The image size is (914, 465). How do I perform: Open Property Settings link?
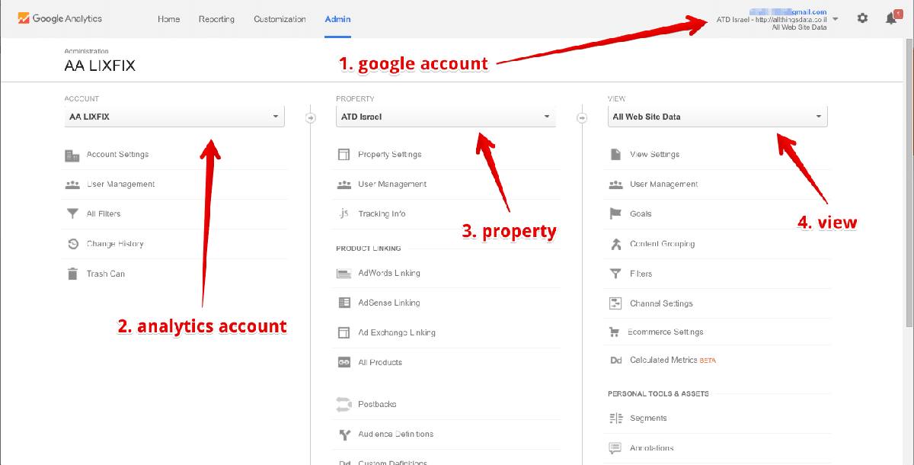(389, 155)
